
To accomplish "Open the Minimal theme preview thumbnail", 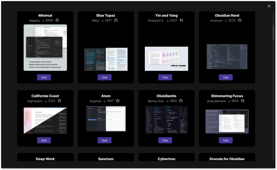I will [45, 47].
